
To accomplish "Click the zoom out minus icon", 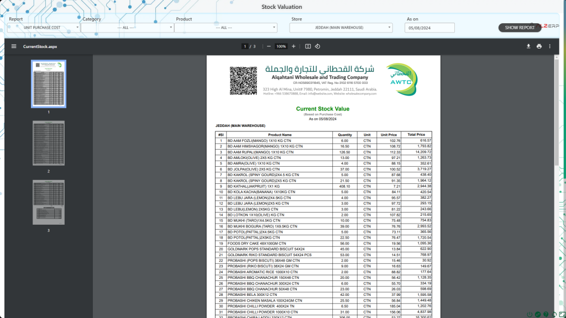I will coord(269,46).
